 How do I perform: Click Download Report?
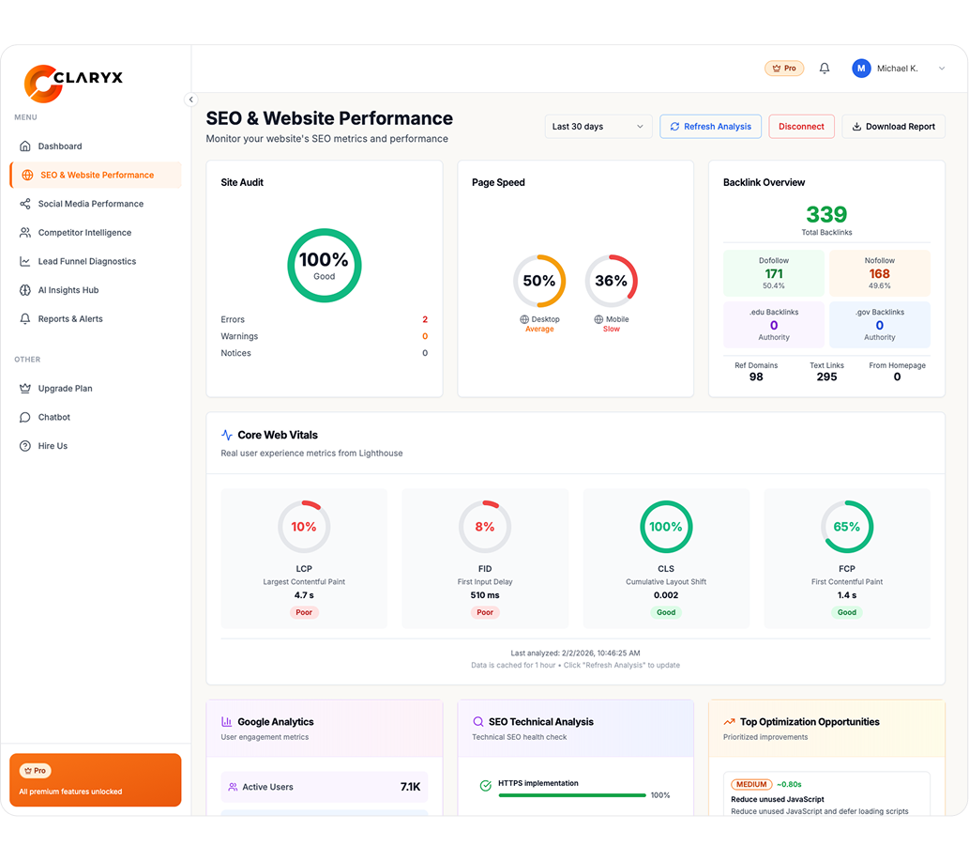[x=893, y=126]
